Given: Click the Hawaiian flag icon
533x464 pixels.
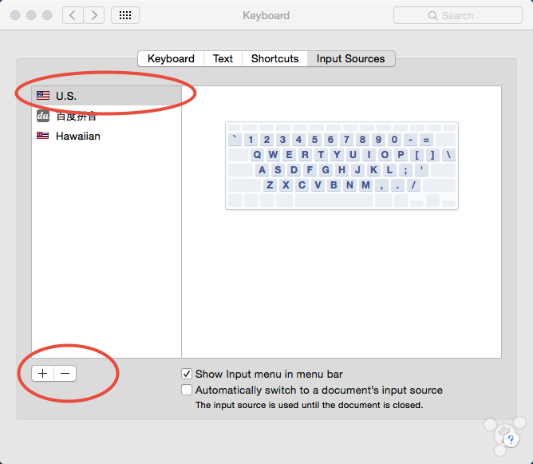Looking at the screenshot, I should tap(43, 136).
